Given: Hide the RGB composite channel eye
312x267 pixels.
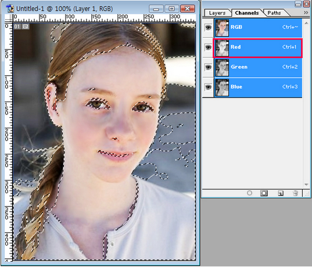Looking at the screenshot, I should coord(208,27).
